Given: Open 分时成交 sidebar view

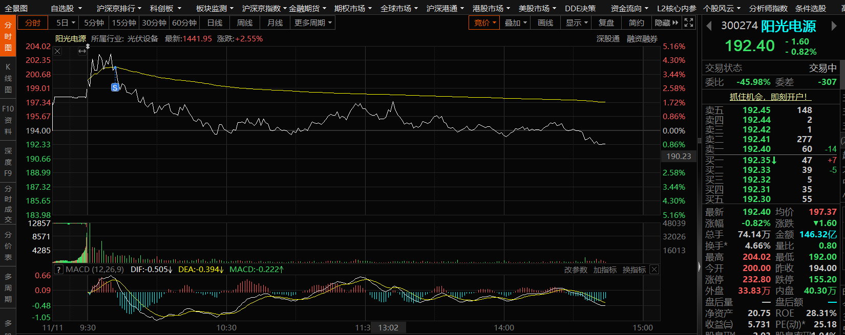Looking at the screenshot, I should [x=8, y=204].
